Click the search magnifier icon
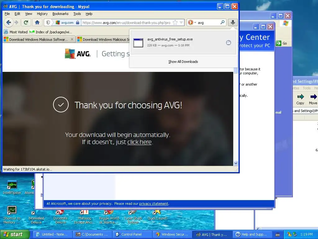318x239 pixels. (x=222, y=22)
